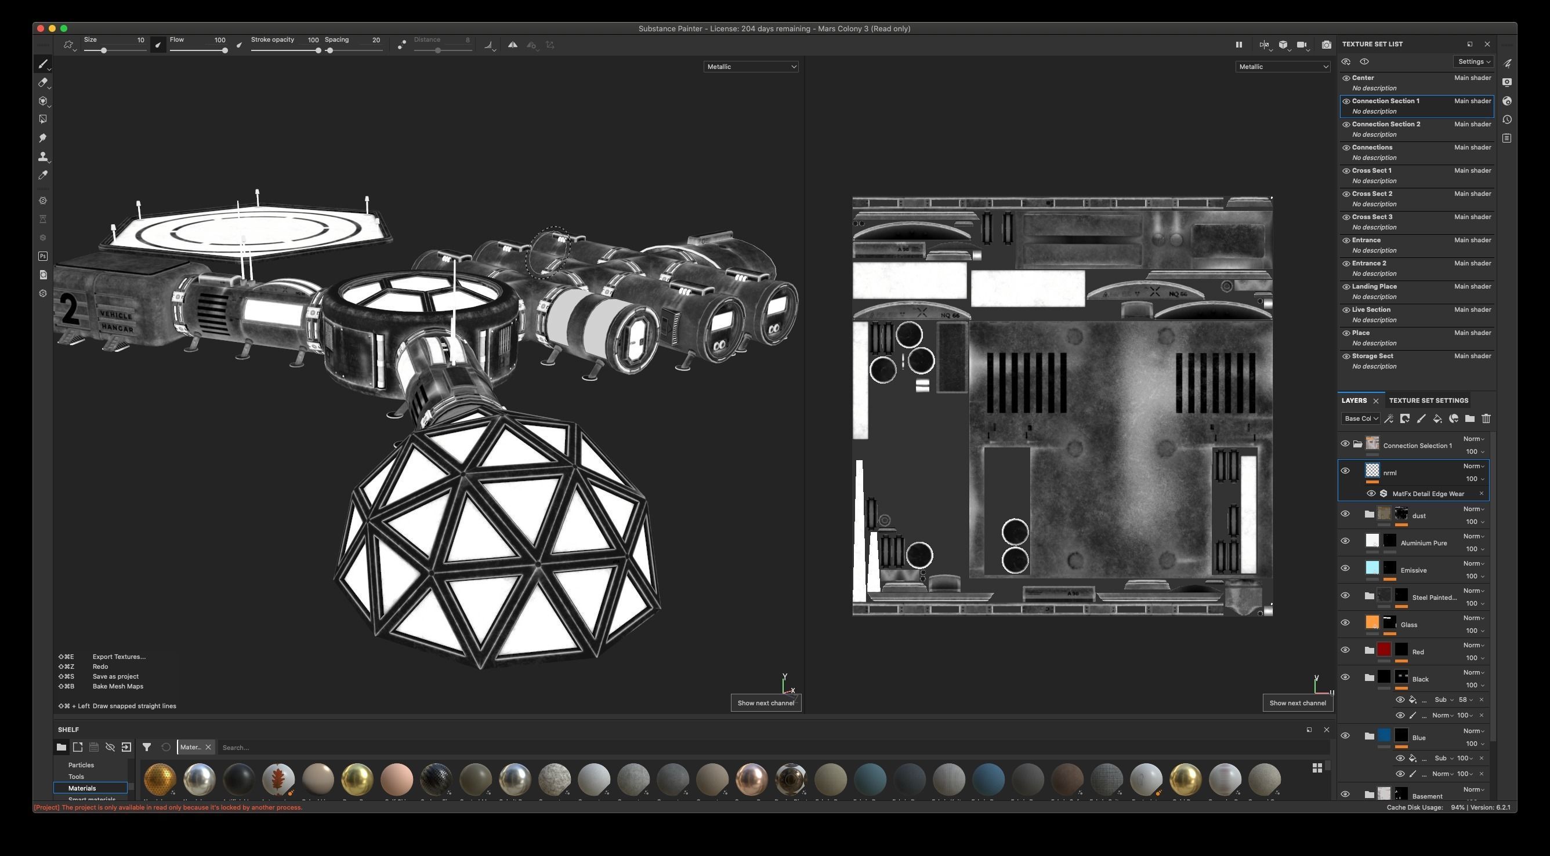This screenshot has height=856, width=1550.
Task: Click Show next channel in 2D view
Action: (x=1297, y=703)
